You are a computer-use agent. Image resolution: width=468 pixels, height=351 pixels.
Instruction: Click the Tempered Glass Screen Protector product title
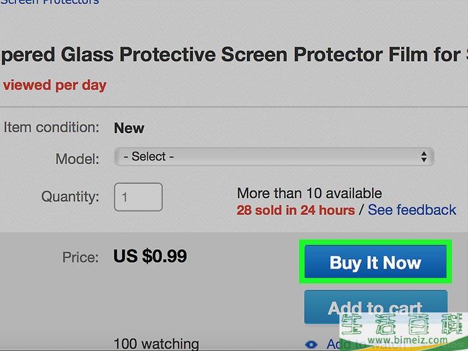click(234, 55)
